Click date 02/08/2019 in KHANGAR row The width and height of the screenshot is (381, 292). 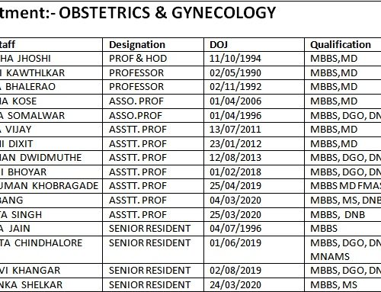(254, 271)
